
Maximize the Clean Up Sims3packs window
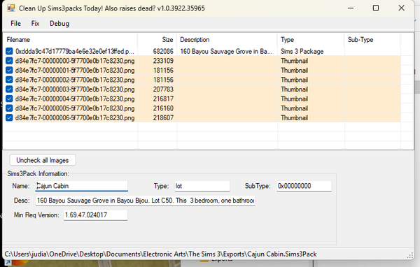(376, 8)
